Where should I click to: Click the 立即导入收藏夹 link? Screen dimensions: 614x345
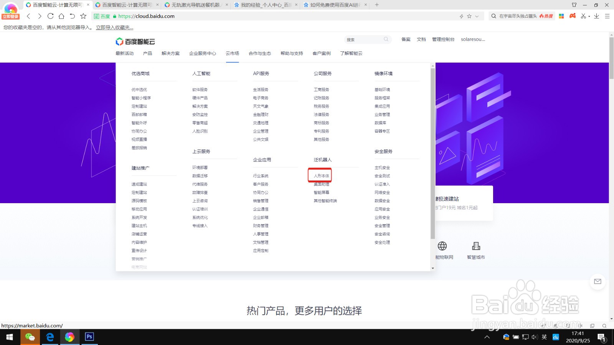coord(114,28)
